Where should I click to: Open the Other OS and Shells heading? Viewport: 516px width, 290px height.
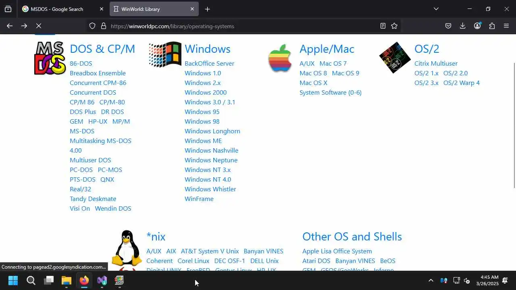[352, 236]
